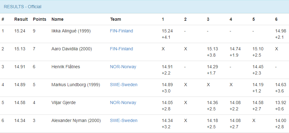Select the name Henrik Flåtnes
The height and width of the screenshot is (133, 289).
point(66,67)
